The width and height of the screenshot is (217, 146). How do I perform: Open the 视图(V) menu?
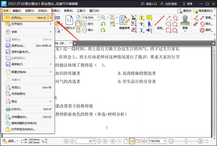pyautogui.click(x=30, y=11)
